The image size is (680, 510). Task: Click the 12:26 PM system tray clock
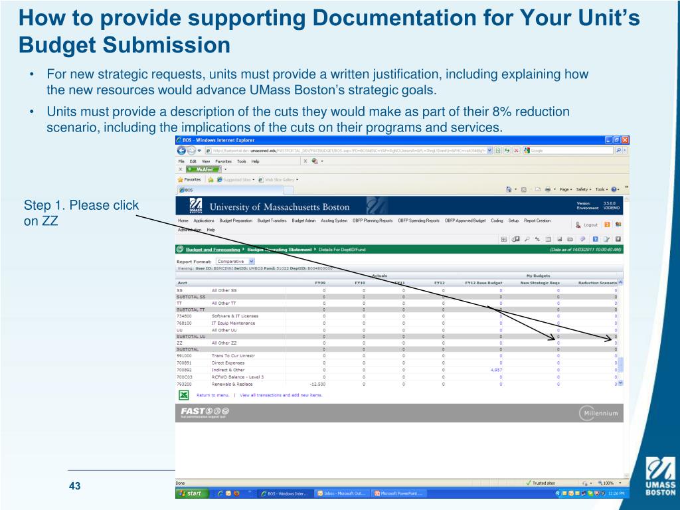(616, 493)
